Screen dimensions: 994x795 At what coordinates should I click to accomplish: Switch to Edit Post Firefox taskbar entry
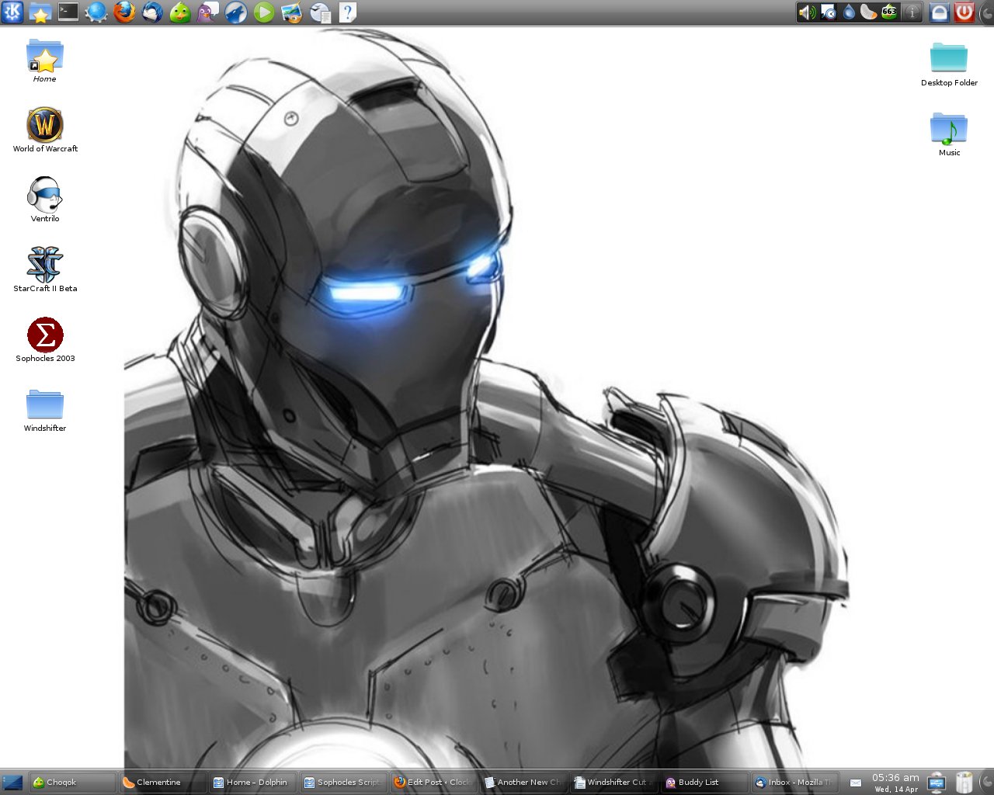[433, 783]
